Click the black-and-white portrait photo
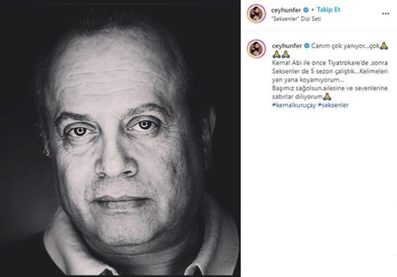The height and width of the screenshot is (277, 397). point(120,139)
